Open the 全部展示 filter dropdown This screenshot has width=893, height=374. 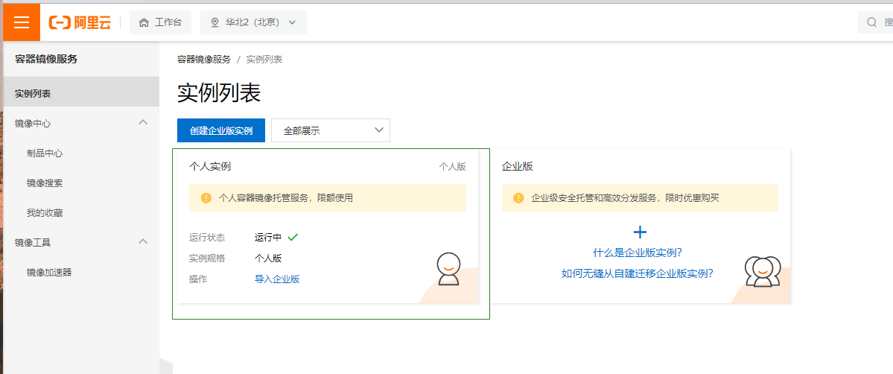pyautogui.click(x=330, y=130)
